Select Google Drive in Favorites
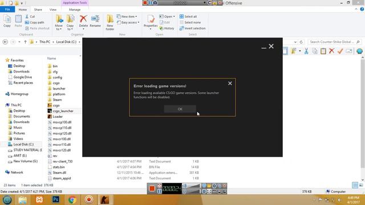The image size is (365, 205). 20,77
